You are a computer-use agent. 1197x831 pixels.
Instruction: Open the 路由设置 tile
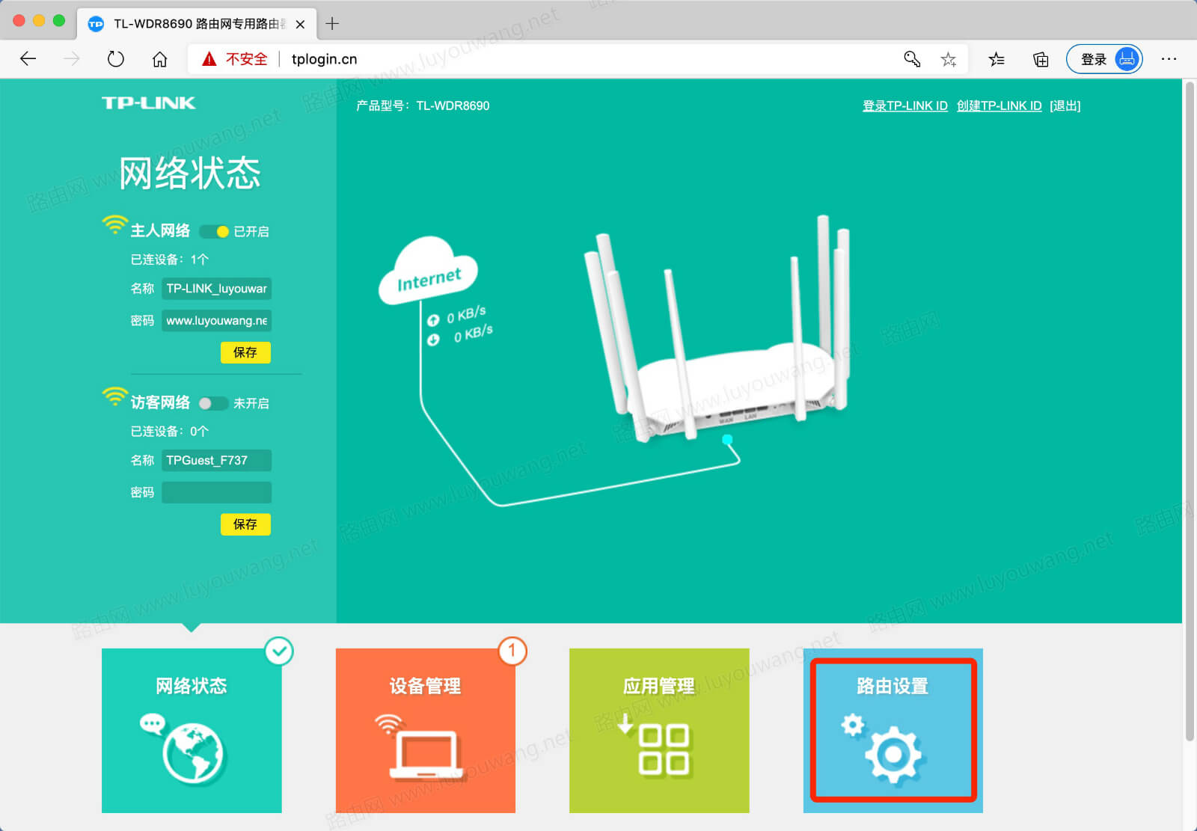pos(893,731)
